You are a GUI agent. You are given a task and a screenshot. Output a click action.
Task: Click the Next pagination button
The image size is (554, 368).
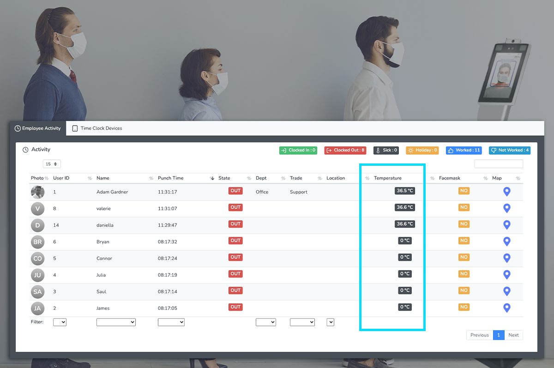click(x=513, y=335)
